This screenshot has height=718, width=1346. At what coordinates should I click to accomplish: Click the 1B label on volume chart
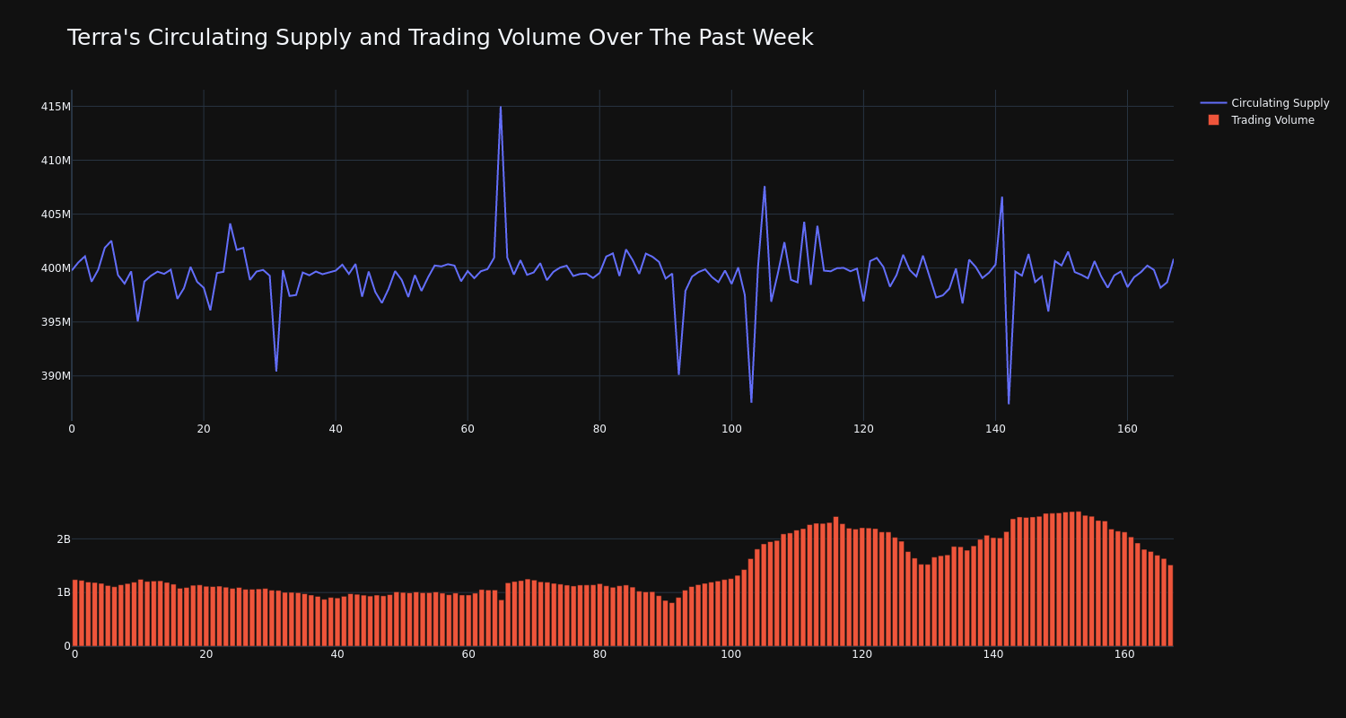click(x=63, y=592)
